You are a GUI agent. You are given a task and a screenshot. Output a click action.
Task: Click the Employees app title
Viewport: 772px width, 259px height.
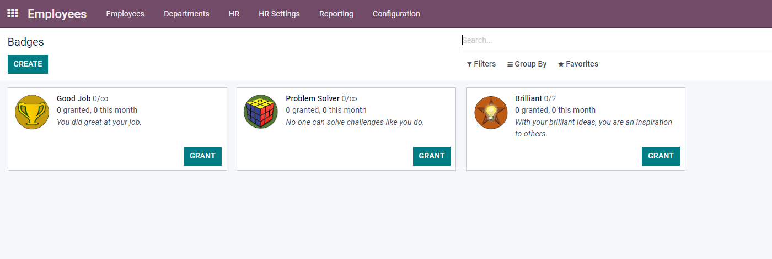57,14
